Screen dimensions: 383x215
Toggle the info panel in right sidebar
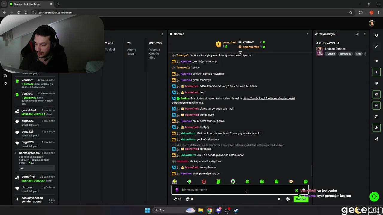point(376,35)
